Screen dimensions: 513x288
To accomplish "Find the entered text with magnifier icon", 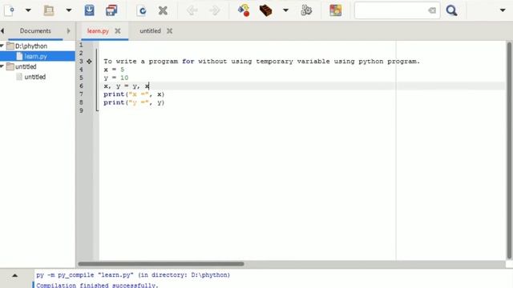I will coord(451,10).
